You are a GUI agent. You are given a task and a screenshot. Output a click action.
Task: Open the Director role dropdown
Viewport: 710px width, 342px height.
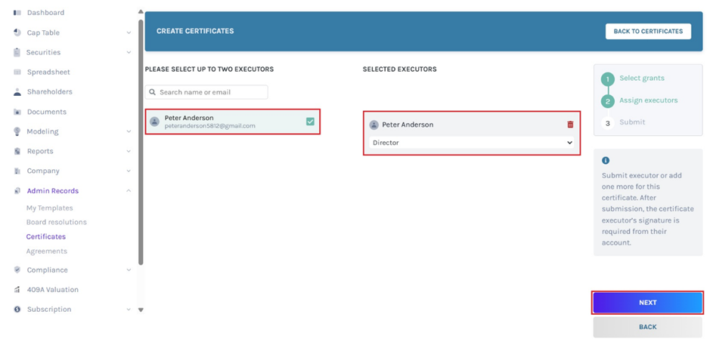coord(472,143)
